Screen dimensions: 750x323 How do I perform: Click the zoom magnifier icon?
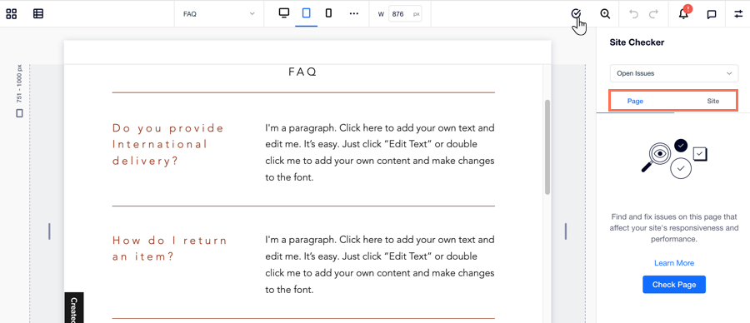[x=605, y=14]
